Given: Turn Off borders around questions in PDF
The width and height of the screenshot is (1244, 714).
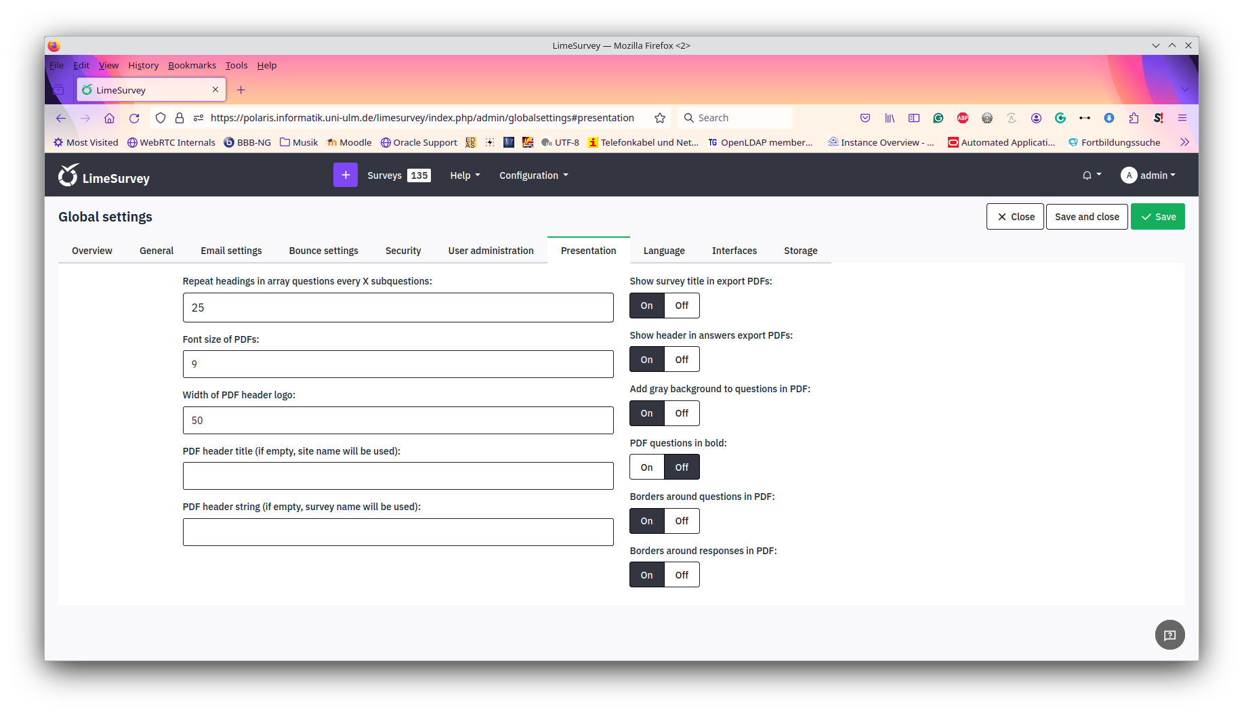Looking at the screenshot, I should click(x=682, y=521).
